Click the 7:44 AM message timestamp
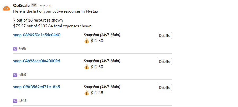The image size is (238, 107). pos(45,6)
